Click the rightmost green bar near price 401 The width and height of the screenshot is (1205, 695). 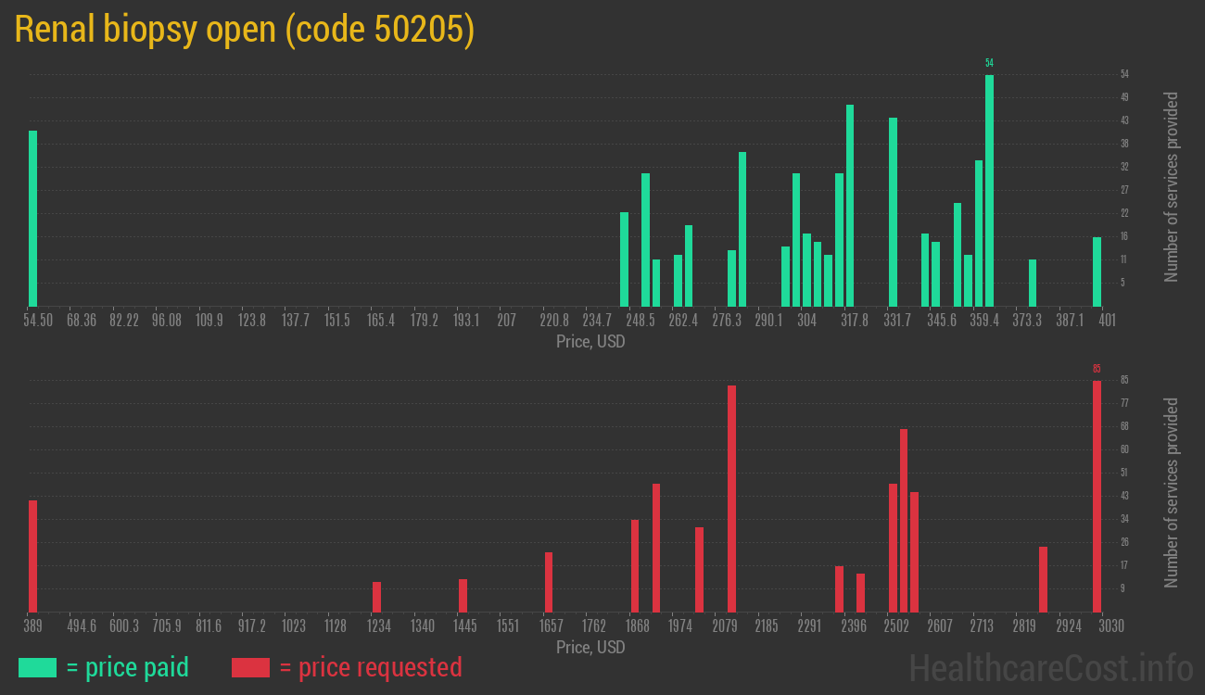(1097, 272)
